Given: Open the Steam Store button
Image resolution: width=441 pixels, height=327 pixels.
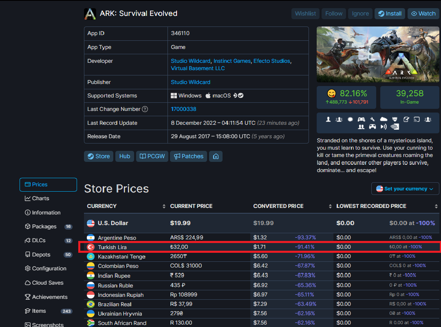Looking at the screenshot, I should point(98,156).
